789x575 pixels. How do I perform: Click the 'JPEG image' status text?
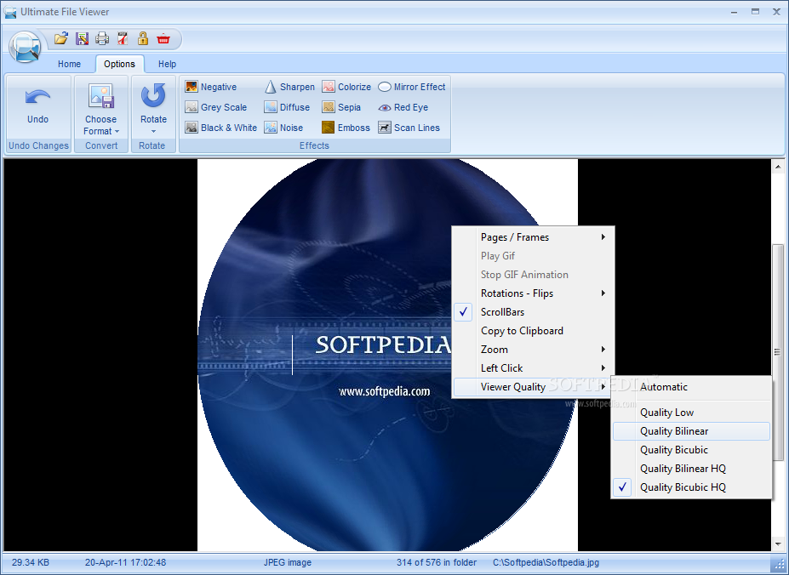pos(288,562)
